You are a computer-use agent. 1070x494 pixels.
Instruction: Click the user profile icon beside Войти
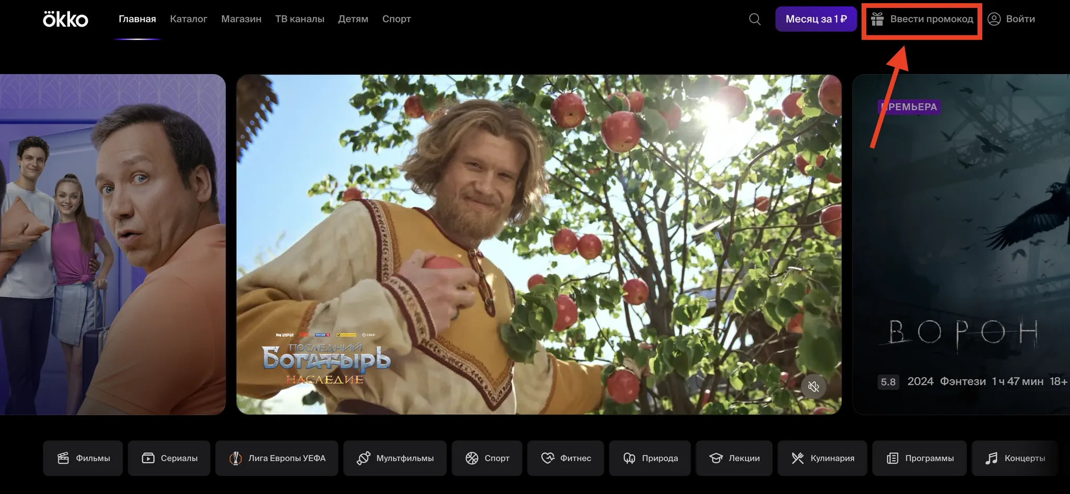point(994,19)
